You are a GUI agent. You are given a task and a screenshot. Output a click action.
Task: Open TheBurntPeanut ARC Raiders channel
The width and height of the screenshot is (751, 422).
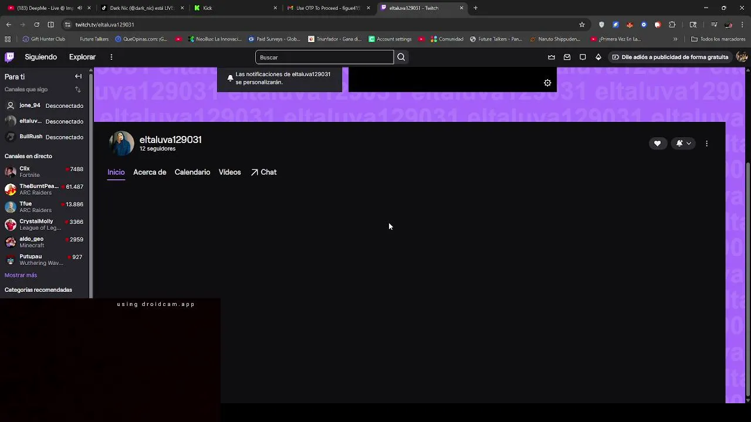click(x=45, y=189)
